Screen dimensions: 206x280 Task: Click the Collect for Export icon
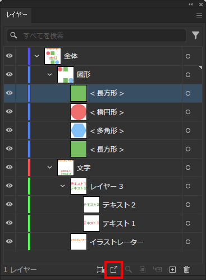[x=114, y=269]
